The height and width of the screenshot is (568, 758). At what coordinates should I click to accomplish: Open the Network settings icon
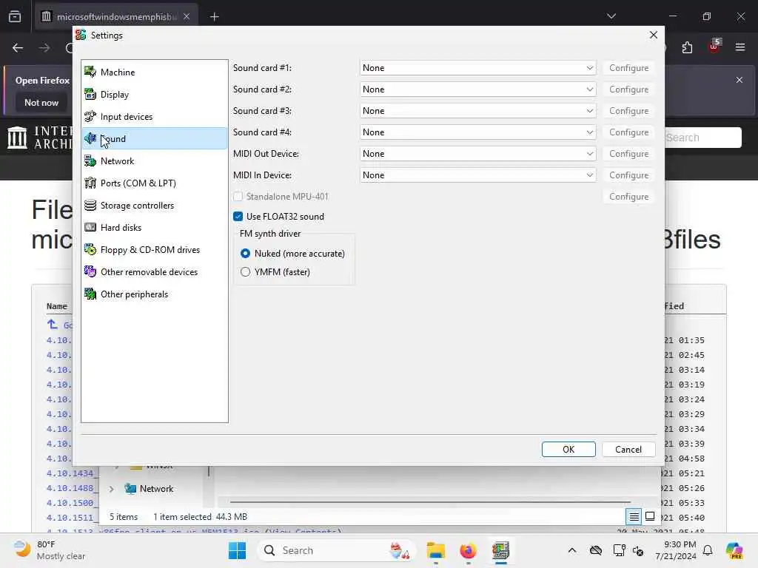(90, 160)
